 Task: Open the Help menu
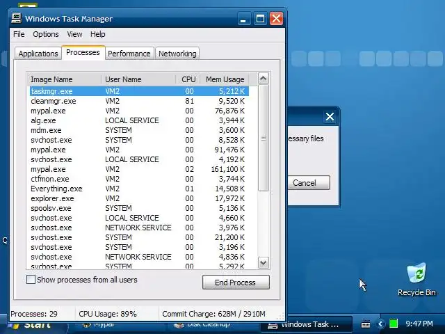point(98,34)
